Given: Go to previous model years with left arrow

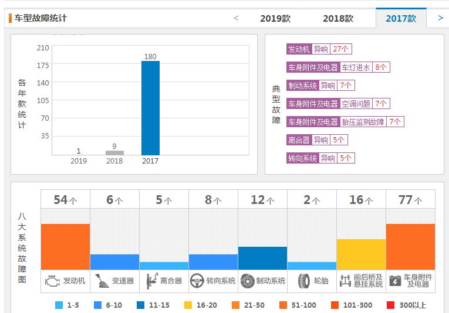Looking at the screenshot, I should tap(236, 18).
